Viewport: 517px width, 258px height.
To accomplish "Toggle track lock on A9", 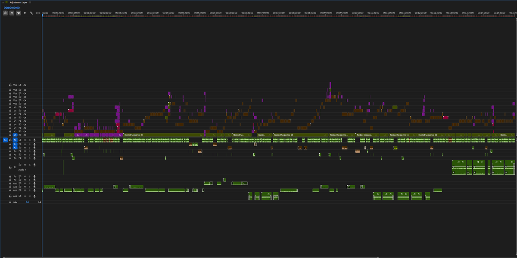I will click(10, 180).
